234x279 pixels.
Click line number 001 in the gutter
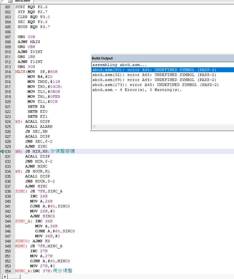(x=8, y=7)
